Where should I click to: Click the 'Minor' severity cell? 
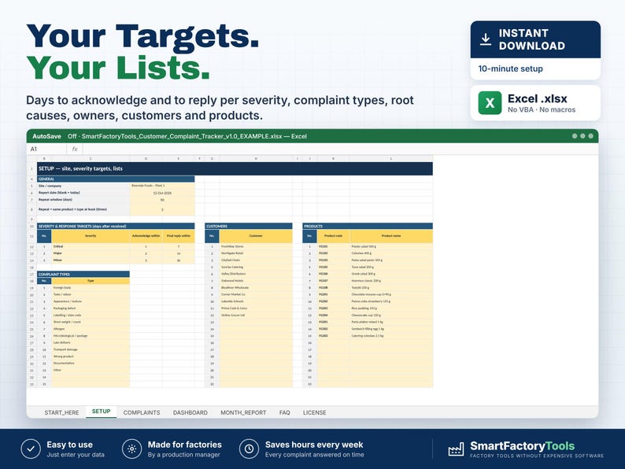point(91,260)
